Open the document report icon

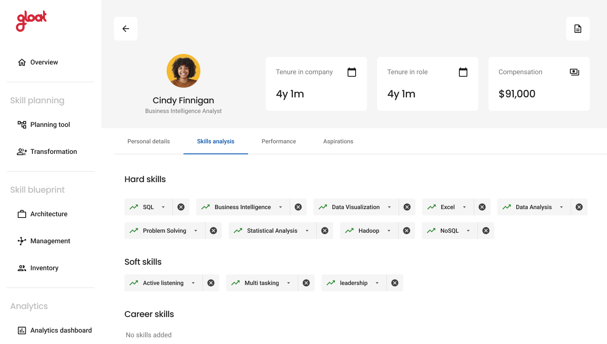click(x=578, y=29)
